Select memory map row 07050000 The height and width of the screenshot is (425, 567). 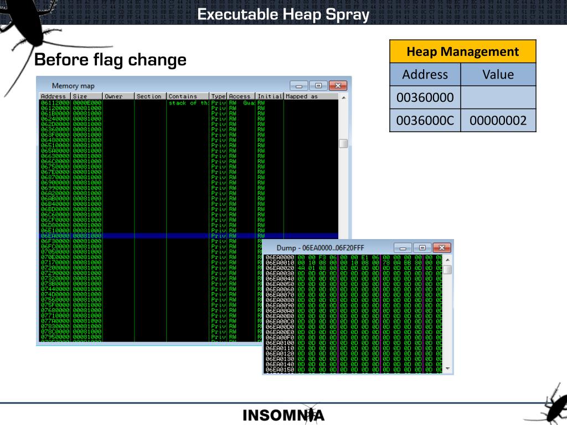150,252
